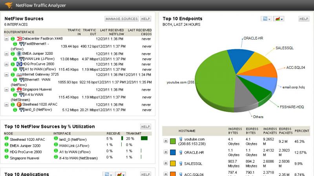Click the Receive column header
This screenshot has height=176, width=314.
(x=113, y=133)
